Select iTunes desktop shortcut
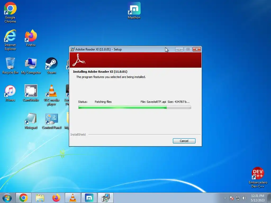This screenshot has height=203, width=271. [x=10, y=93]
